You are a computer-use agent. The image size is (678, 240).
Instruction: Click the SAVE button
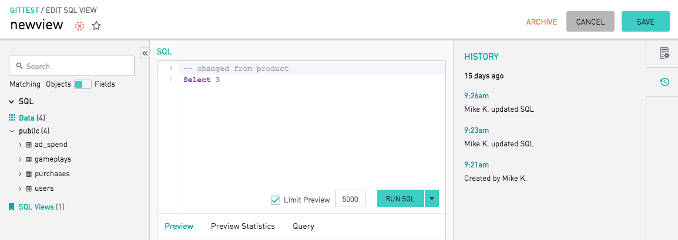coord(646,22)
